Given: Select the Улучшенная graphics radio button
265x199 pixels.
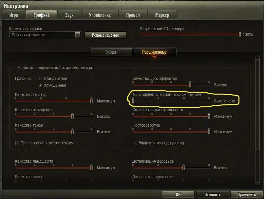Looking at the screenshot, I should point(40,85).
